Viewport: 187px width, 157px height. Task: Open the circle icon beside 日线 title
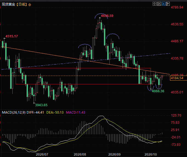pyautogui.click(x=30, y=5)
